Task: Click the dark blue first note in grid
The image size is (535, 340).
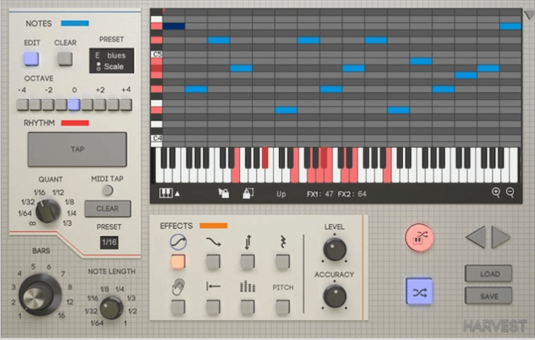Action: [x=174, y=26]
